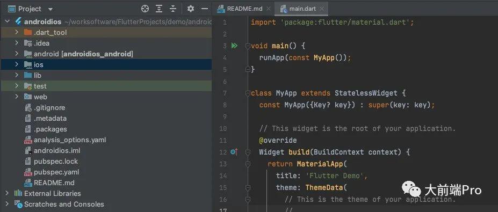Click 'MaterialApp(' on line 13

coord(322,164)
